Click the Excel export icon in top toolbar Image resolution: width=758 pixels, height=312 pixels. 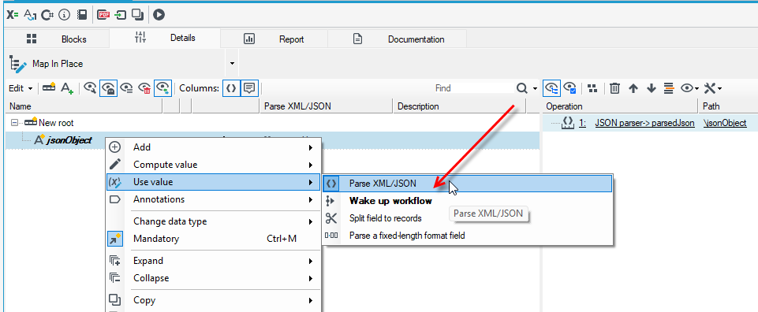[x=12, y=15]
